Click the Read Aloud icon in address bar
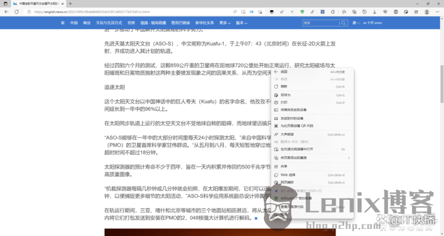 coord(235,12)
